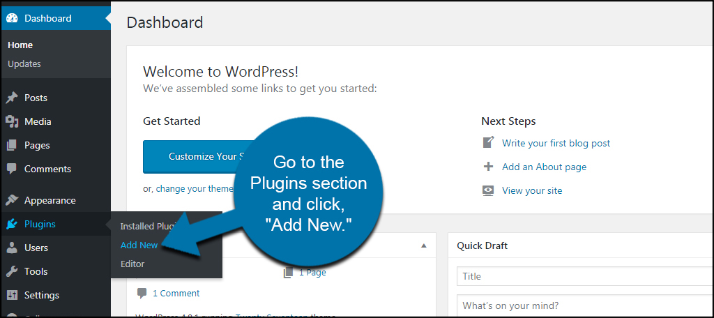Click the Settings sliders icon
The height and width of the screenshot is (318, 714).
coord(13,295)
